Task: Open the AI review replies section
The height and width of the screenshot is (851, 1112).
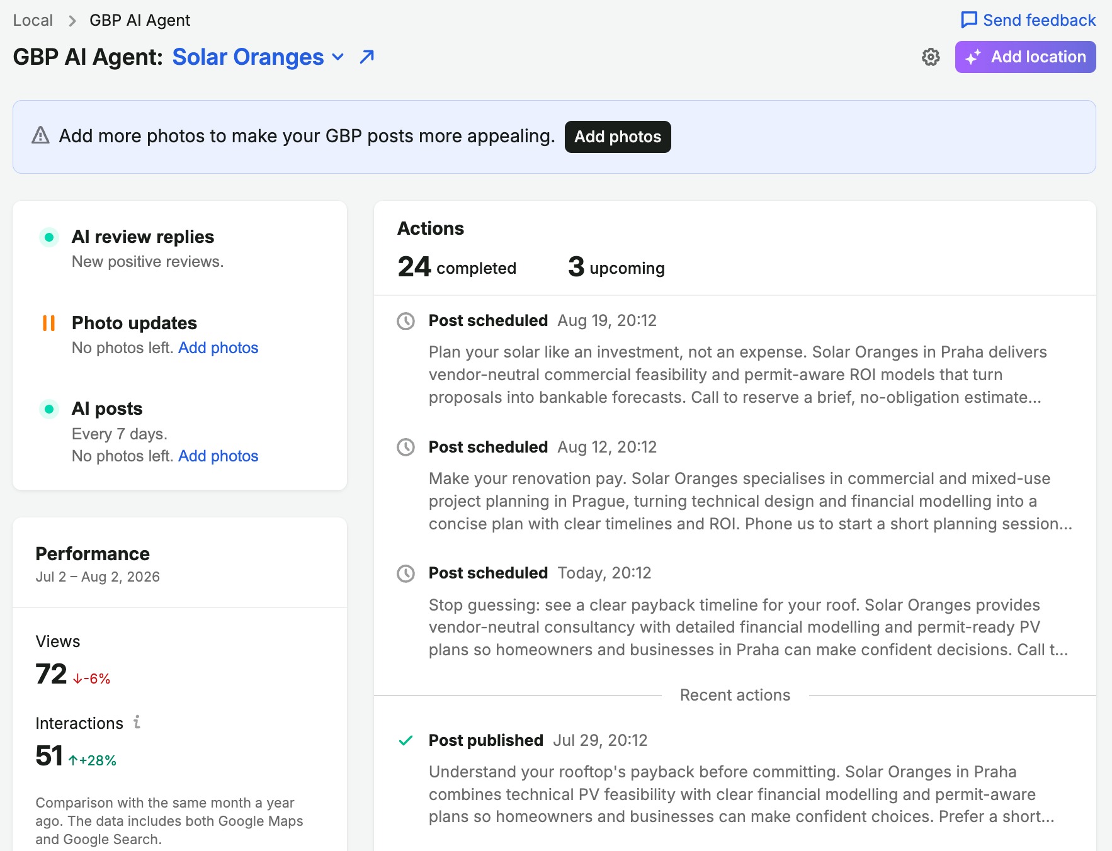Action: click(x=143, y=237)
